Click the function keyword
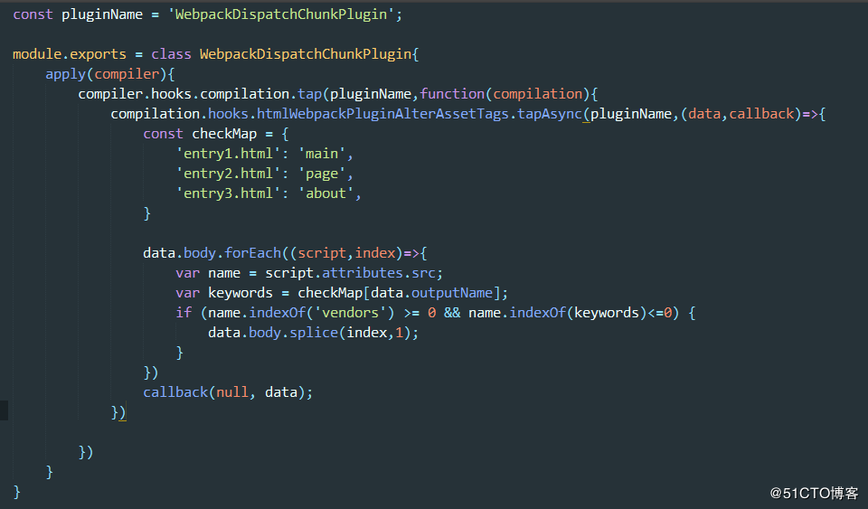The image size is (868, 509). tap(452, 94)
